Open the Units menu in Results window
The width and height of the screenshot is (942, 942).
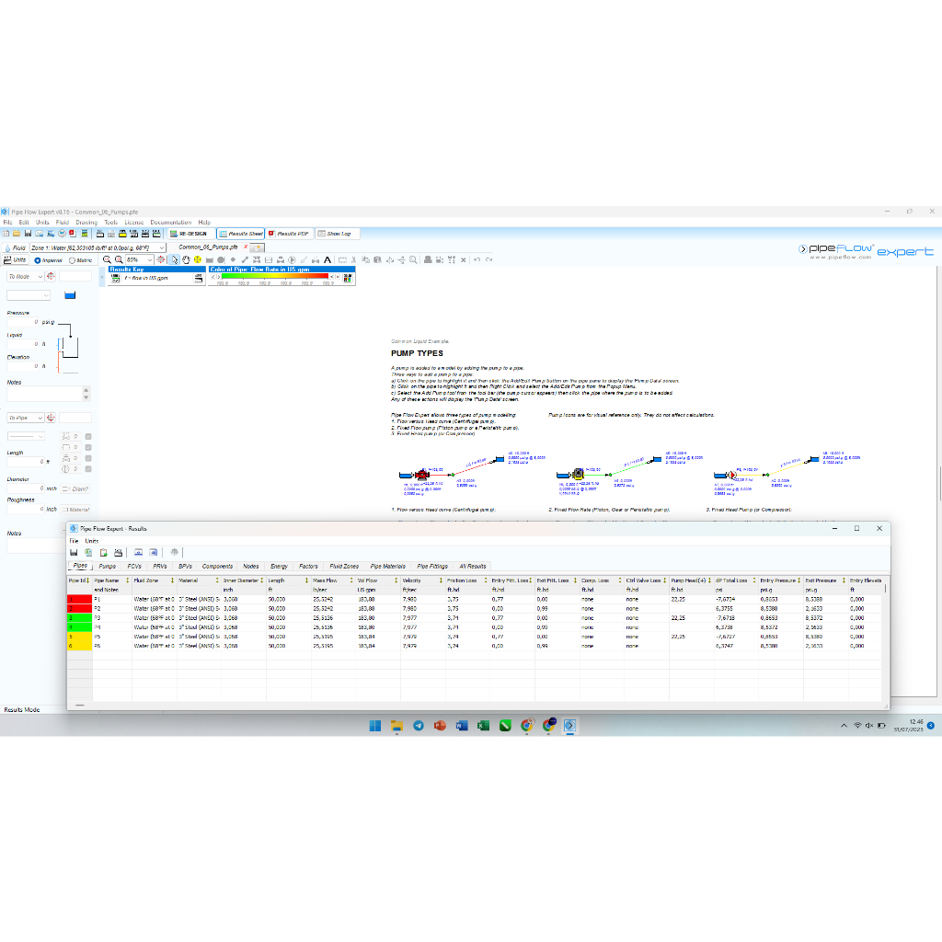pos(91,541)
